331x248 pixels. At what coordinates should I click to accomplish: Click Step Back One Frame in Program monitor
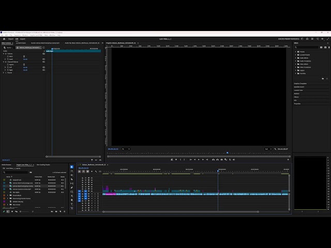[x=194, y=160]
